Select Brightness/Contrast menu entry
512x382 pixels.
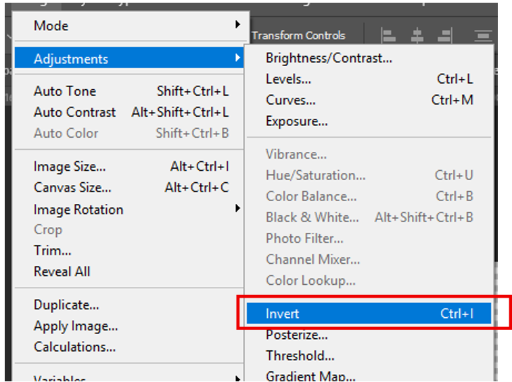(329, 58)
